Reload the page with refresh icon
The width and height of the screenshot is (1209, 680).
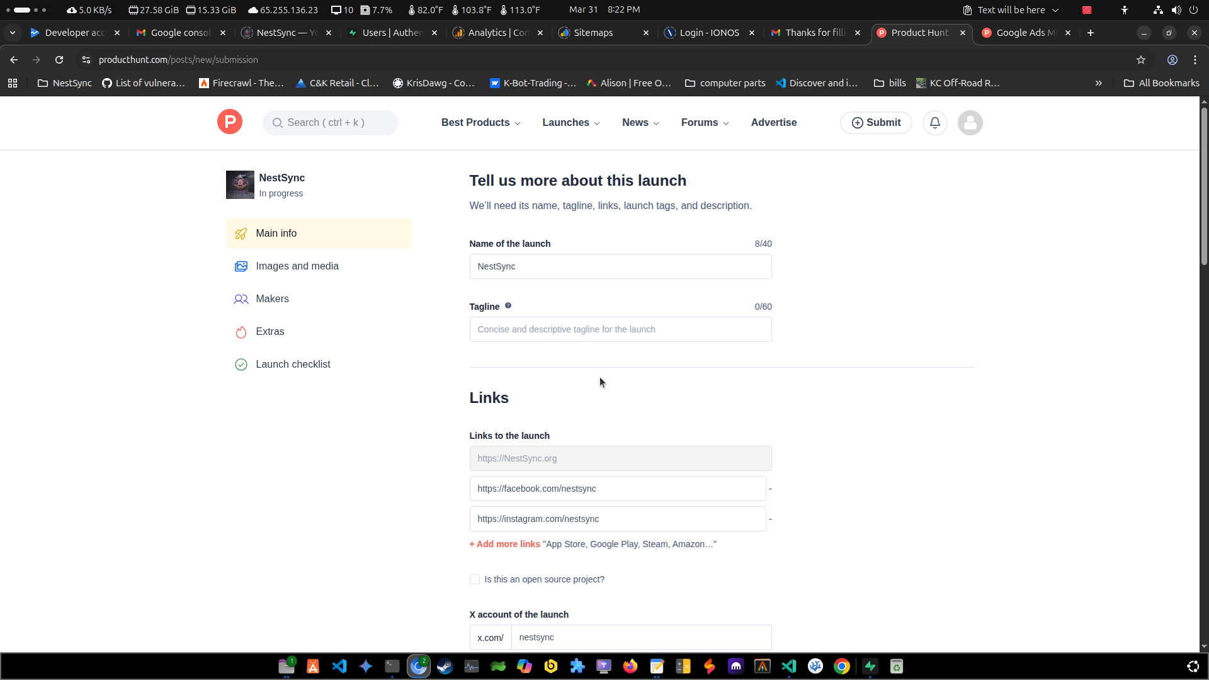59,60
